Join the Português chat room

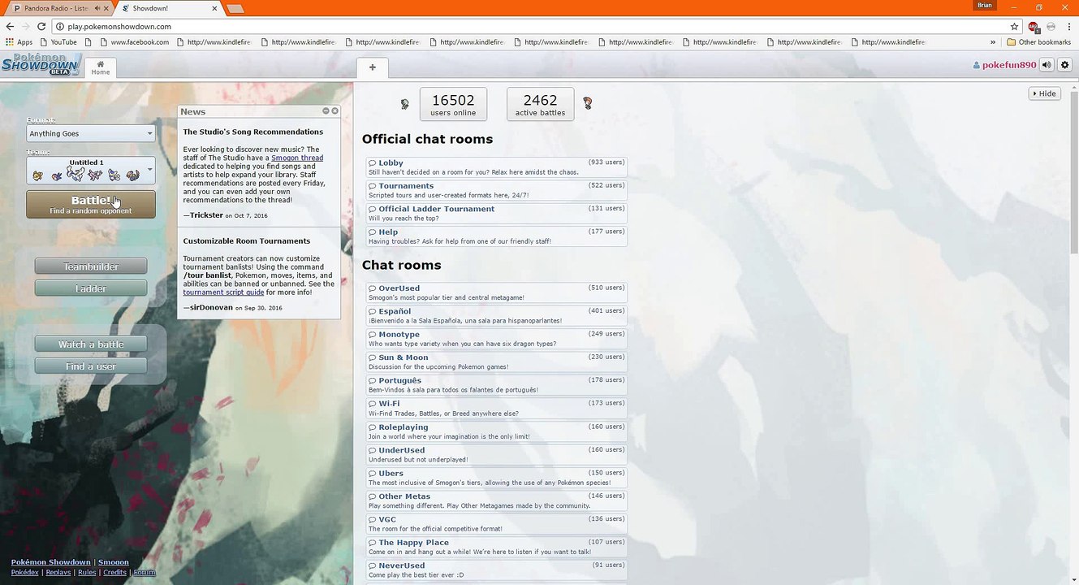pyautogui.click(x=497, y=384)
